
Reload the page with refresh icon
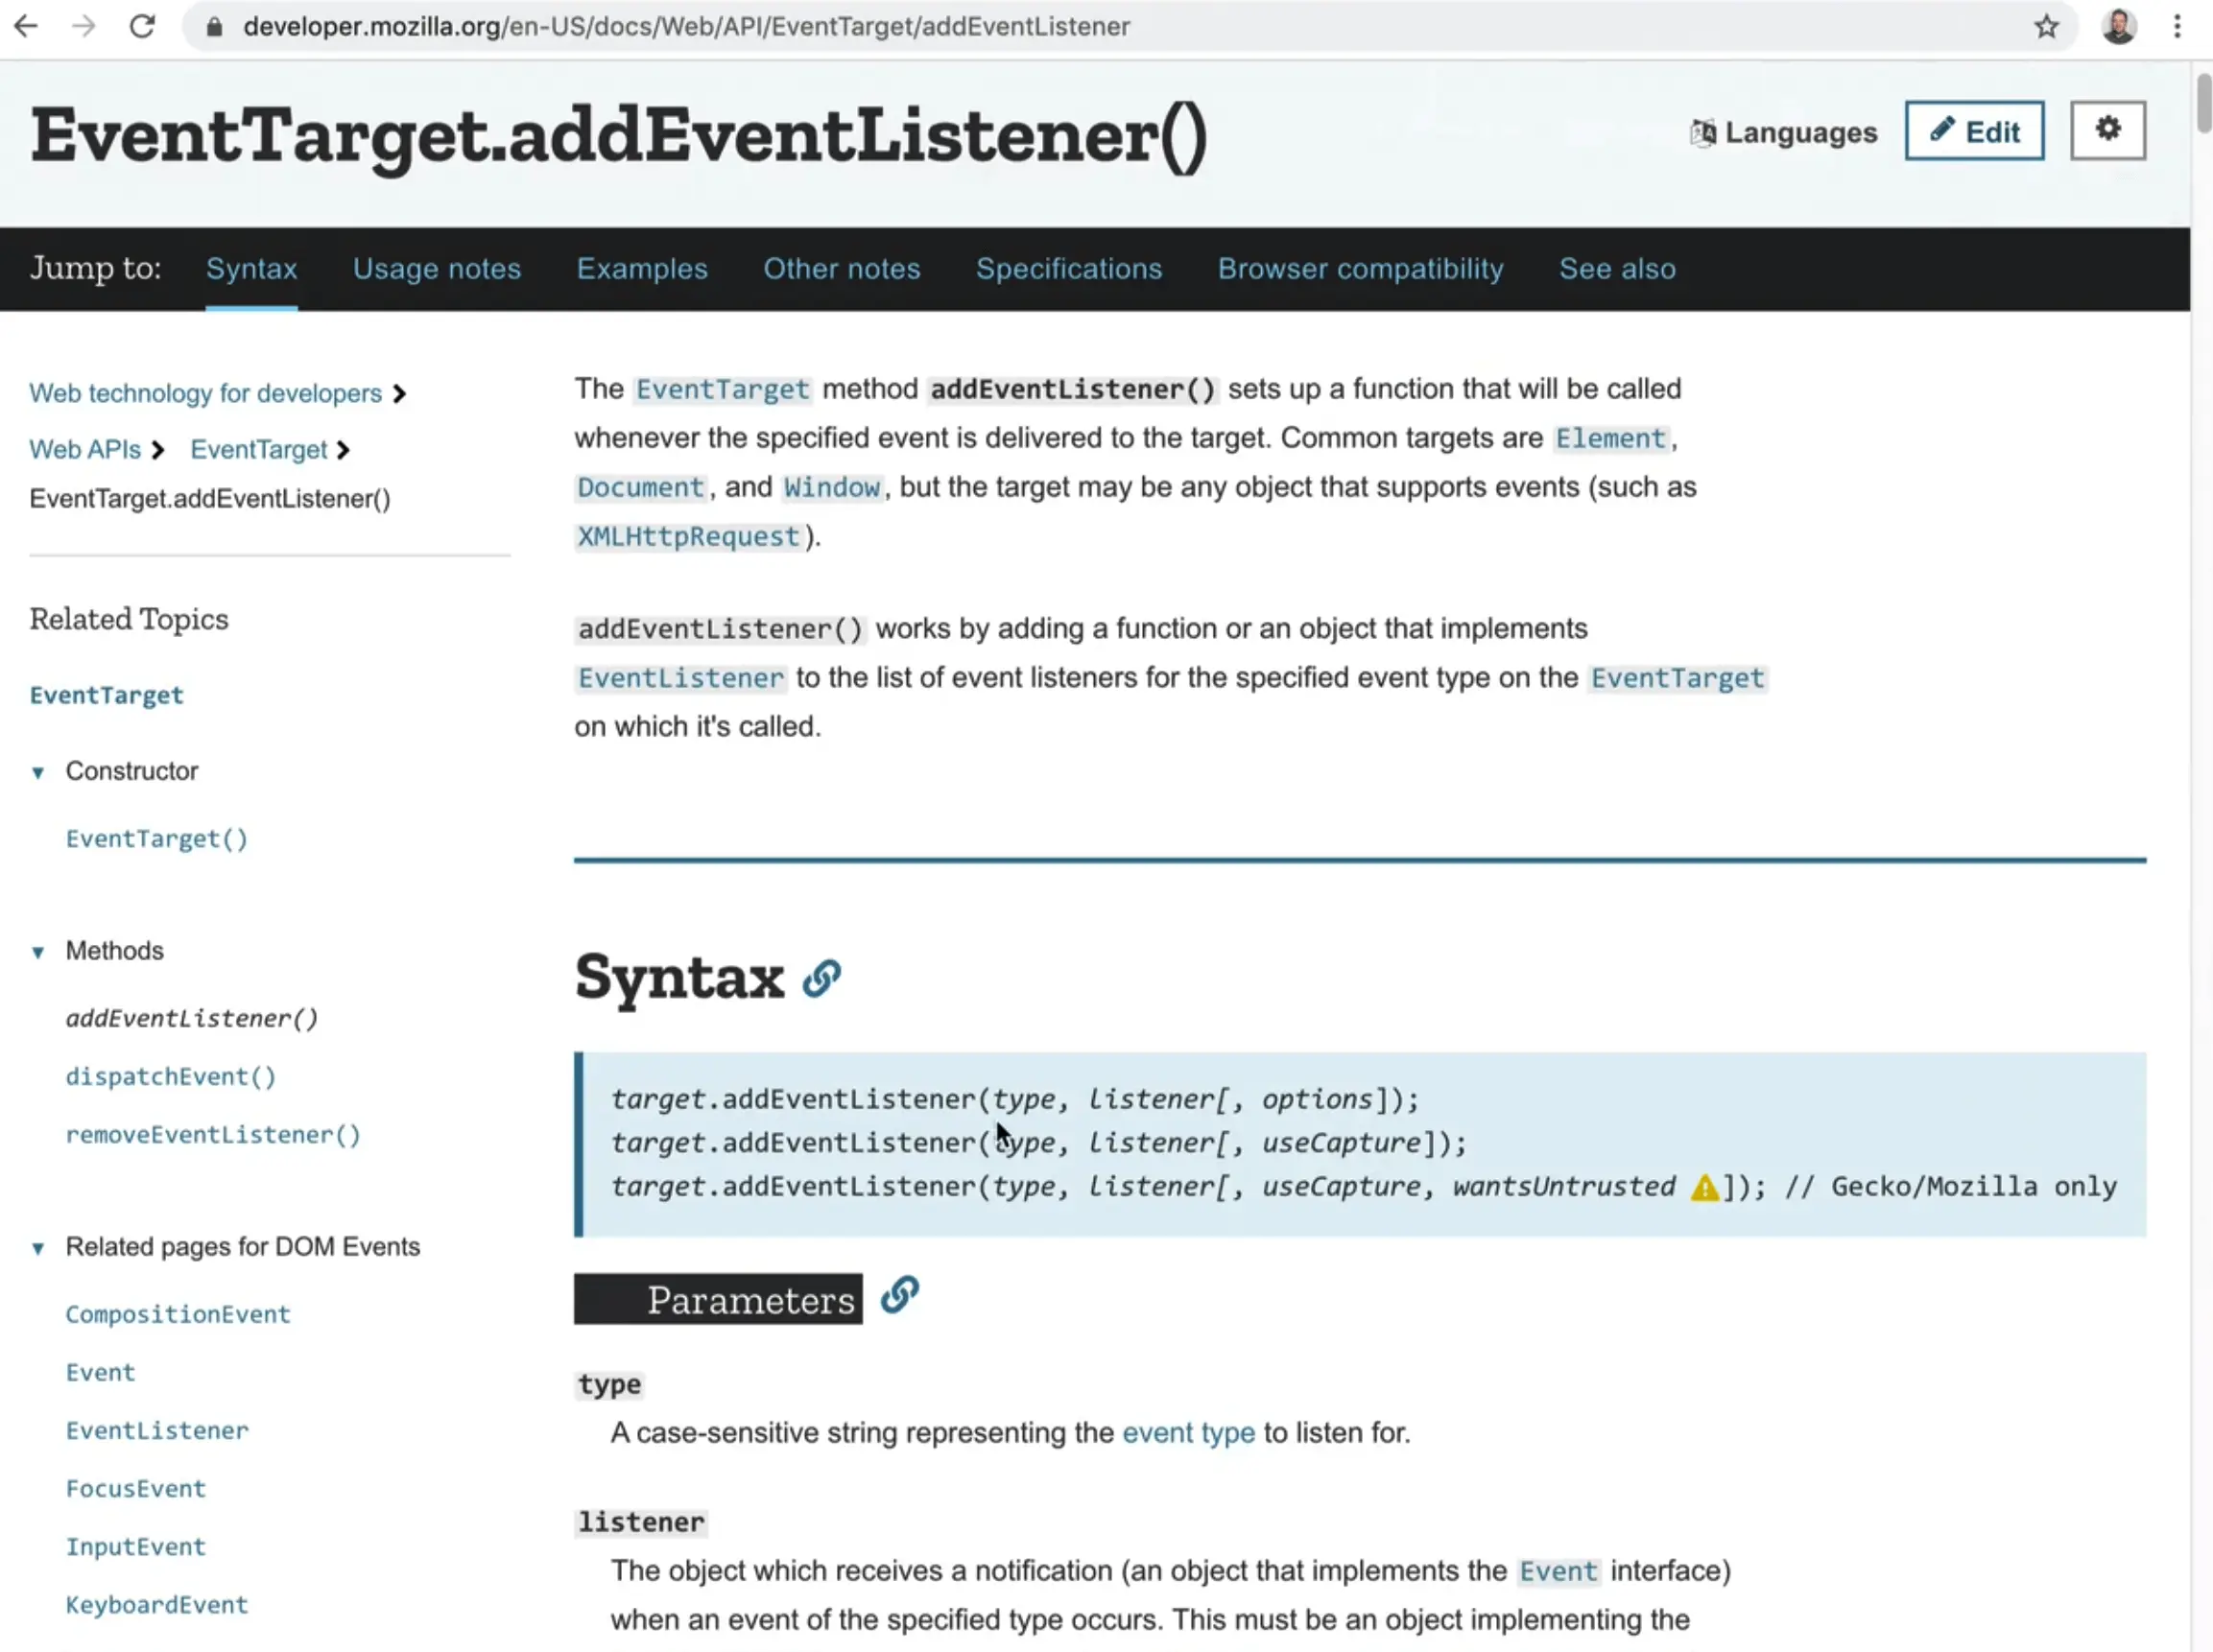(x=142, y=27)
